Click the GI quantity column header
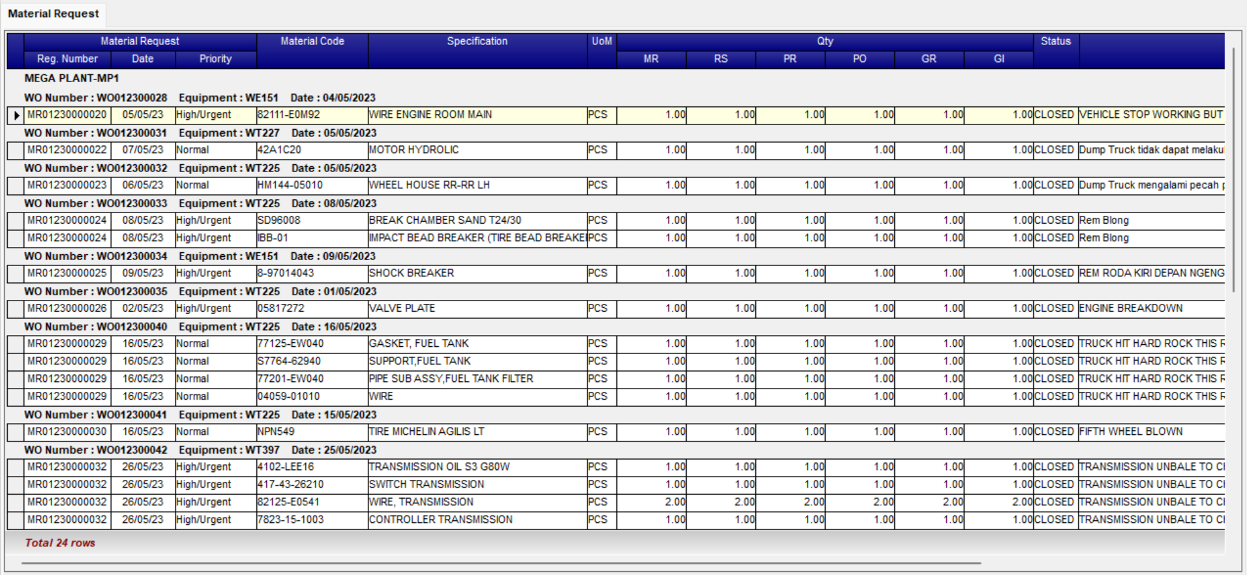The width and height of the screenshot is (1247, 575). click(998, 59)
